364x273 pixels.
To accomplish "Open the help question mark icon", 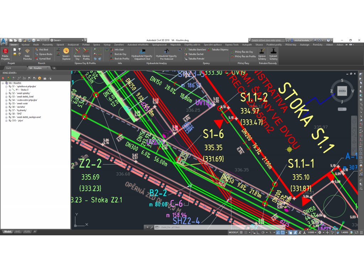I will [x=328, y=40].
